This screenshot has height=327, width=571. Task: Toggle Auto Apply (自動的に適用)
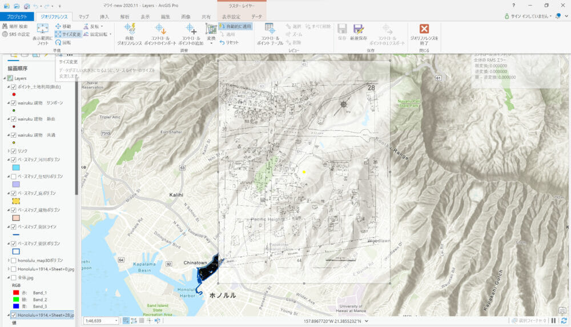(235, 26)
